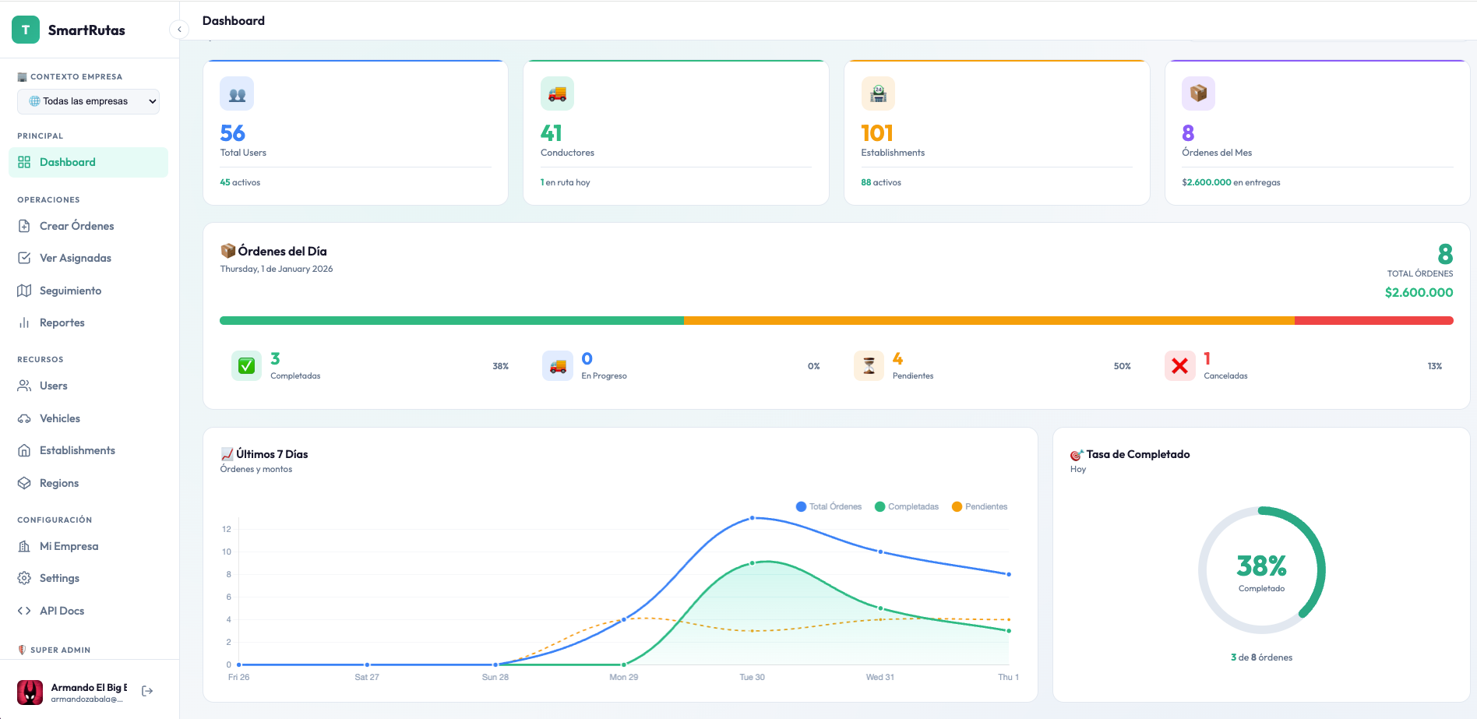
Task: Toggle the Completadas legend item
Action: click(x=907, y=506)
